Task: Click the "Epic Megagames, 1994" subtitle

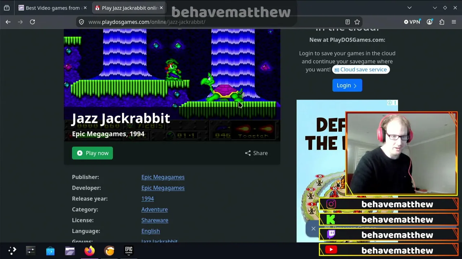Action: pyautogui.click(x=108, y=134)
